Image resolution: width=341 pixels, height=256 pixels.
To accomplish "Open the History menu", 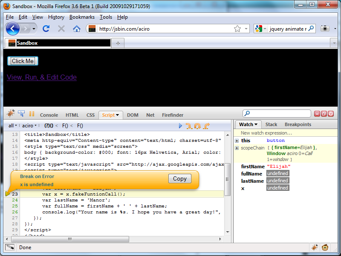I will (56, 17).
